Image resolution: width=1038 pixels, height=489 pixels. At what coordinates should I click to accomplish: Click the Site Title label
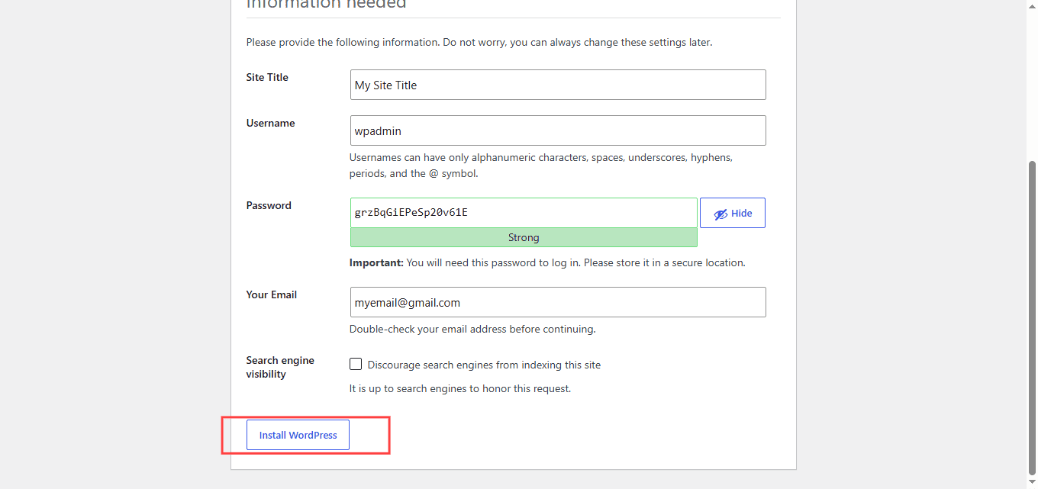point(267,77)
